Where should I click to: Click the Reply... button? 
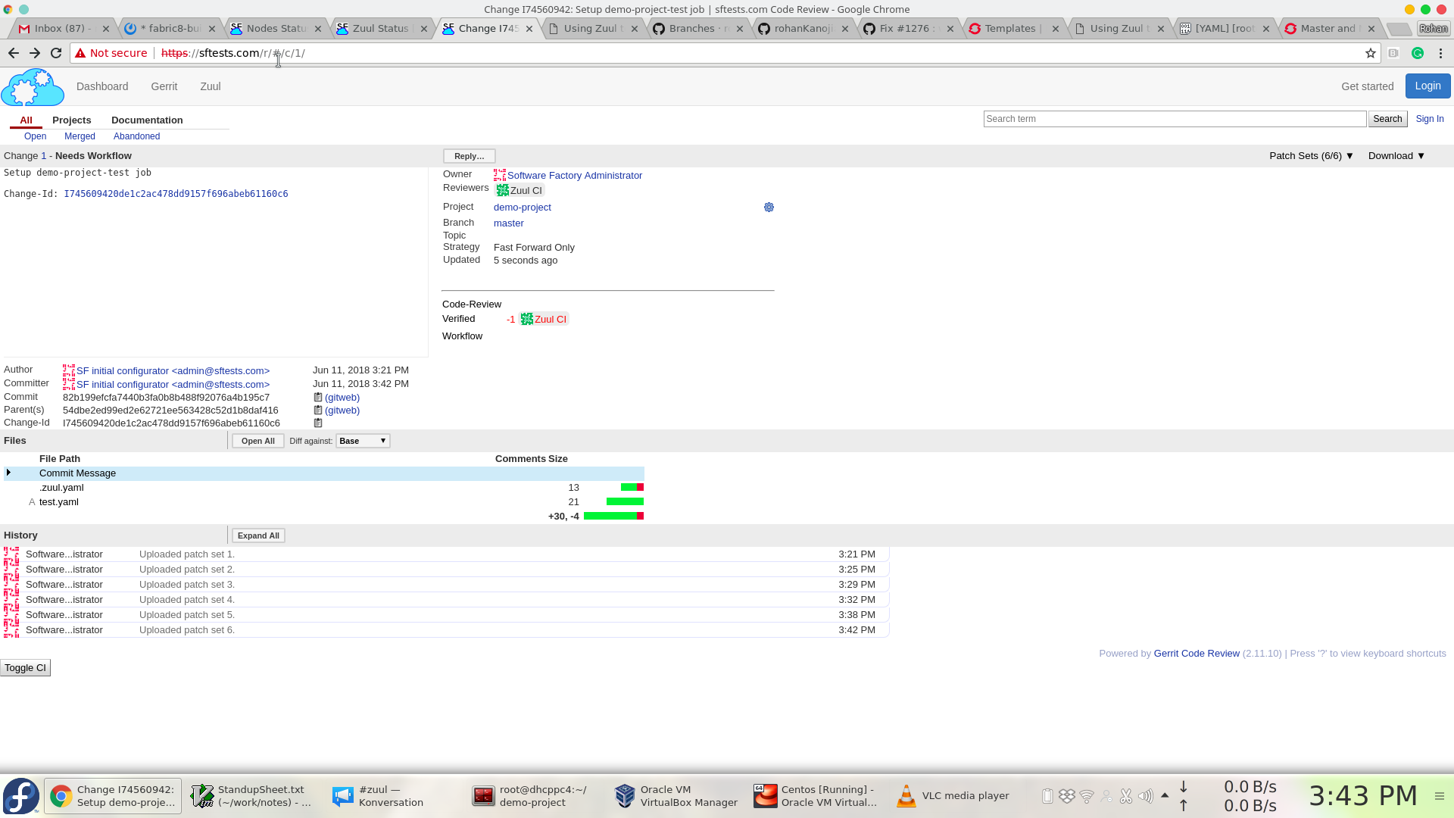tap(469, 156)
